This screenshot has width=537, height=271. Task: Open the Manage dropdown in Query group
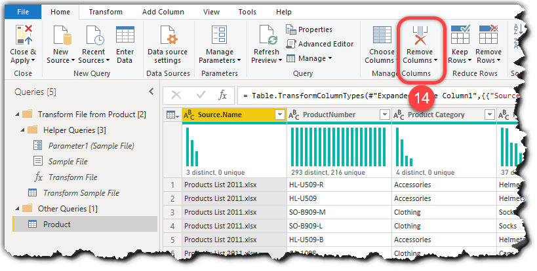coord(330,58)
